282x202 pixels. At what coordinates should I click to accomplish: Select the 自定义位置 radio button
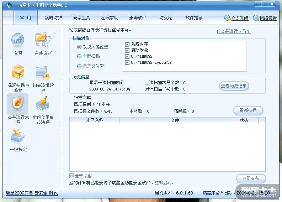pyautogui.click(x=79, y=66)
